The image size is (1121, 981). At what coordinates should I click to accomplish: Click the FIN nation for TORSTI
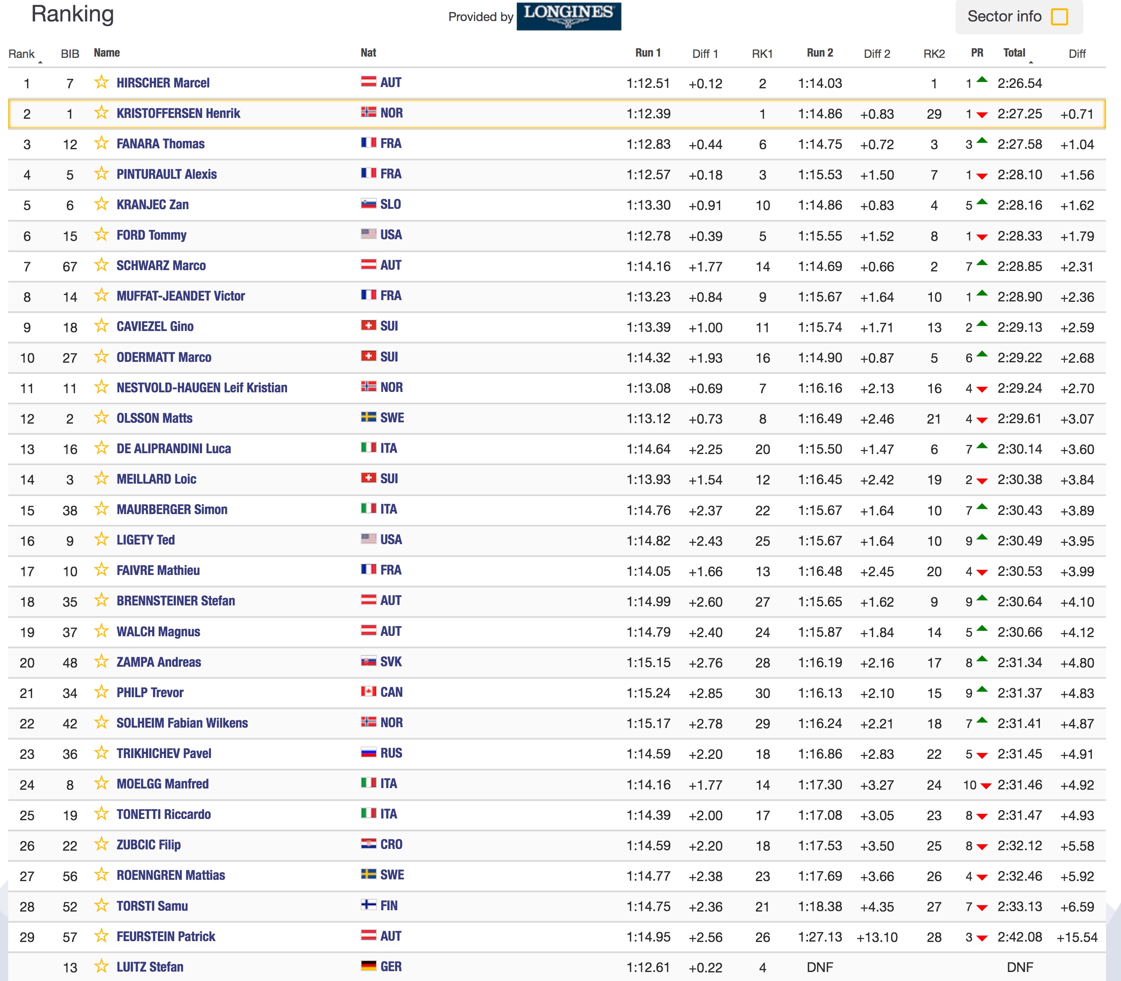389,906
